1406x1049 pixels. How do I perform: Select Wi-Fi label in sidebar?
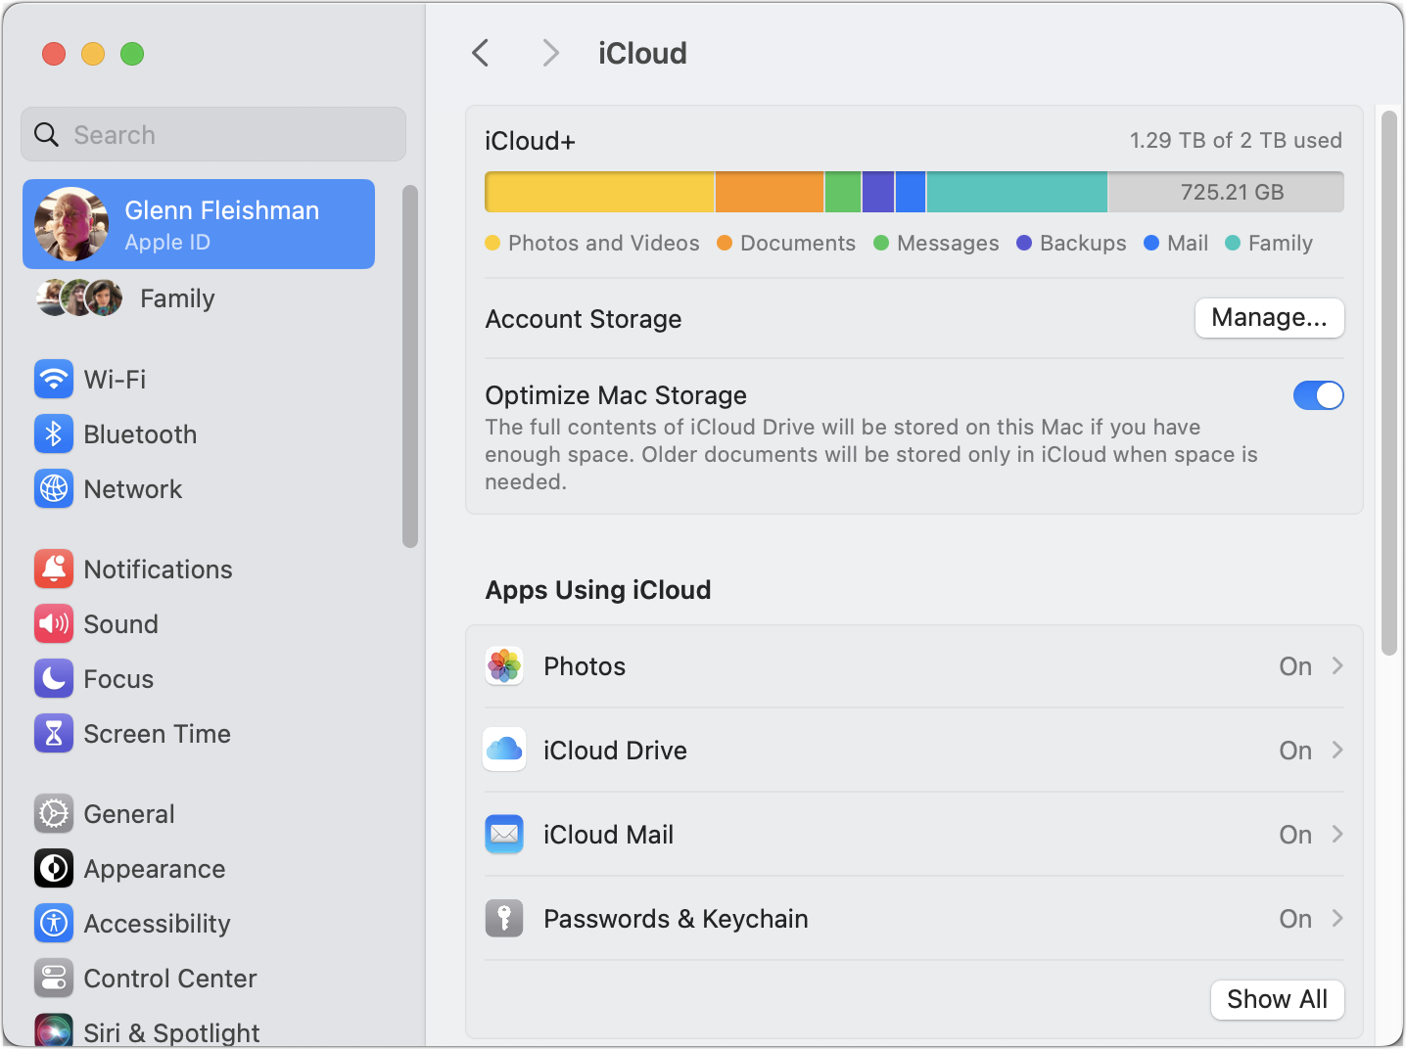click(x=115, y=380)
